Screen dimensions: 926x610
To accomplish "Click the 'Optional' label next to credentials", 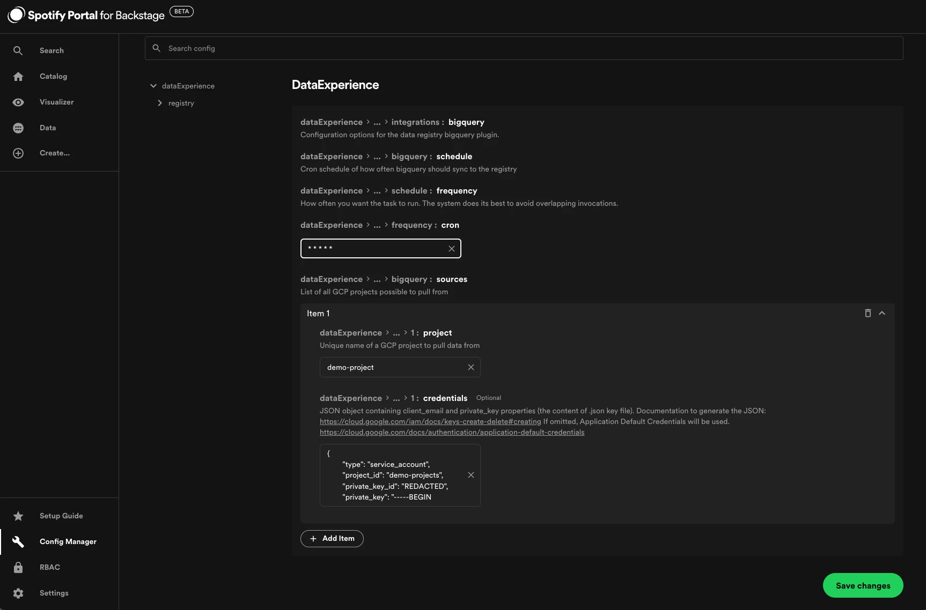I will [489, 398].
